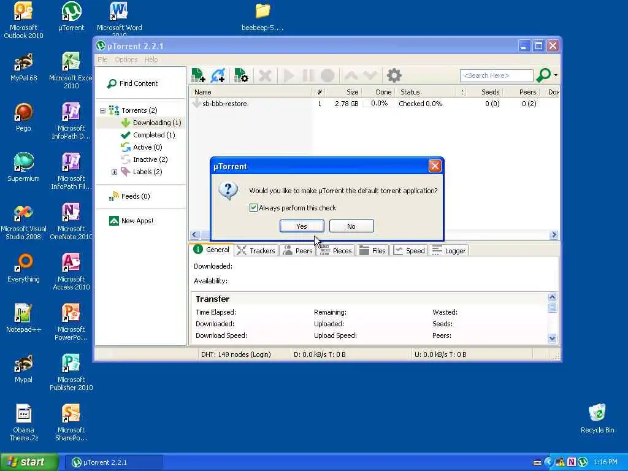Open the Options menu

126,59
